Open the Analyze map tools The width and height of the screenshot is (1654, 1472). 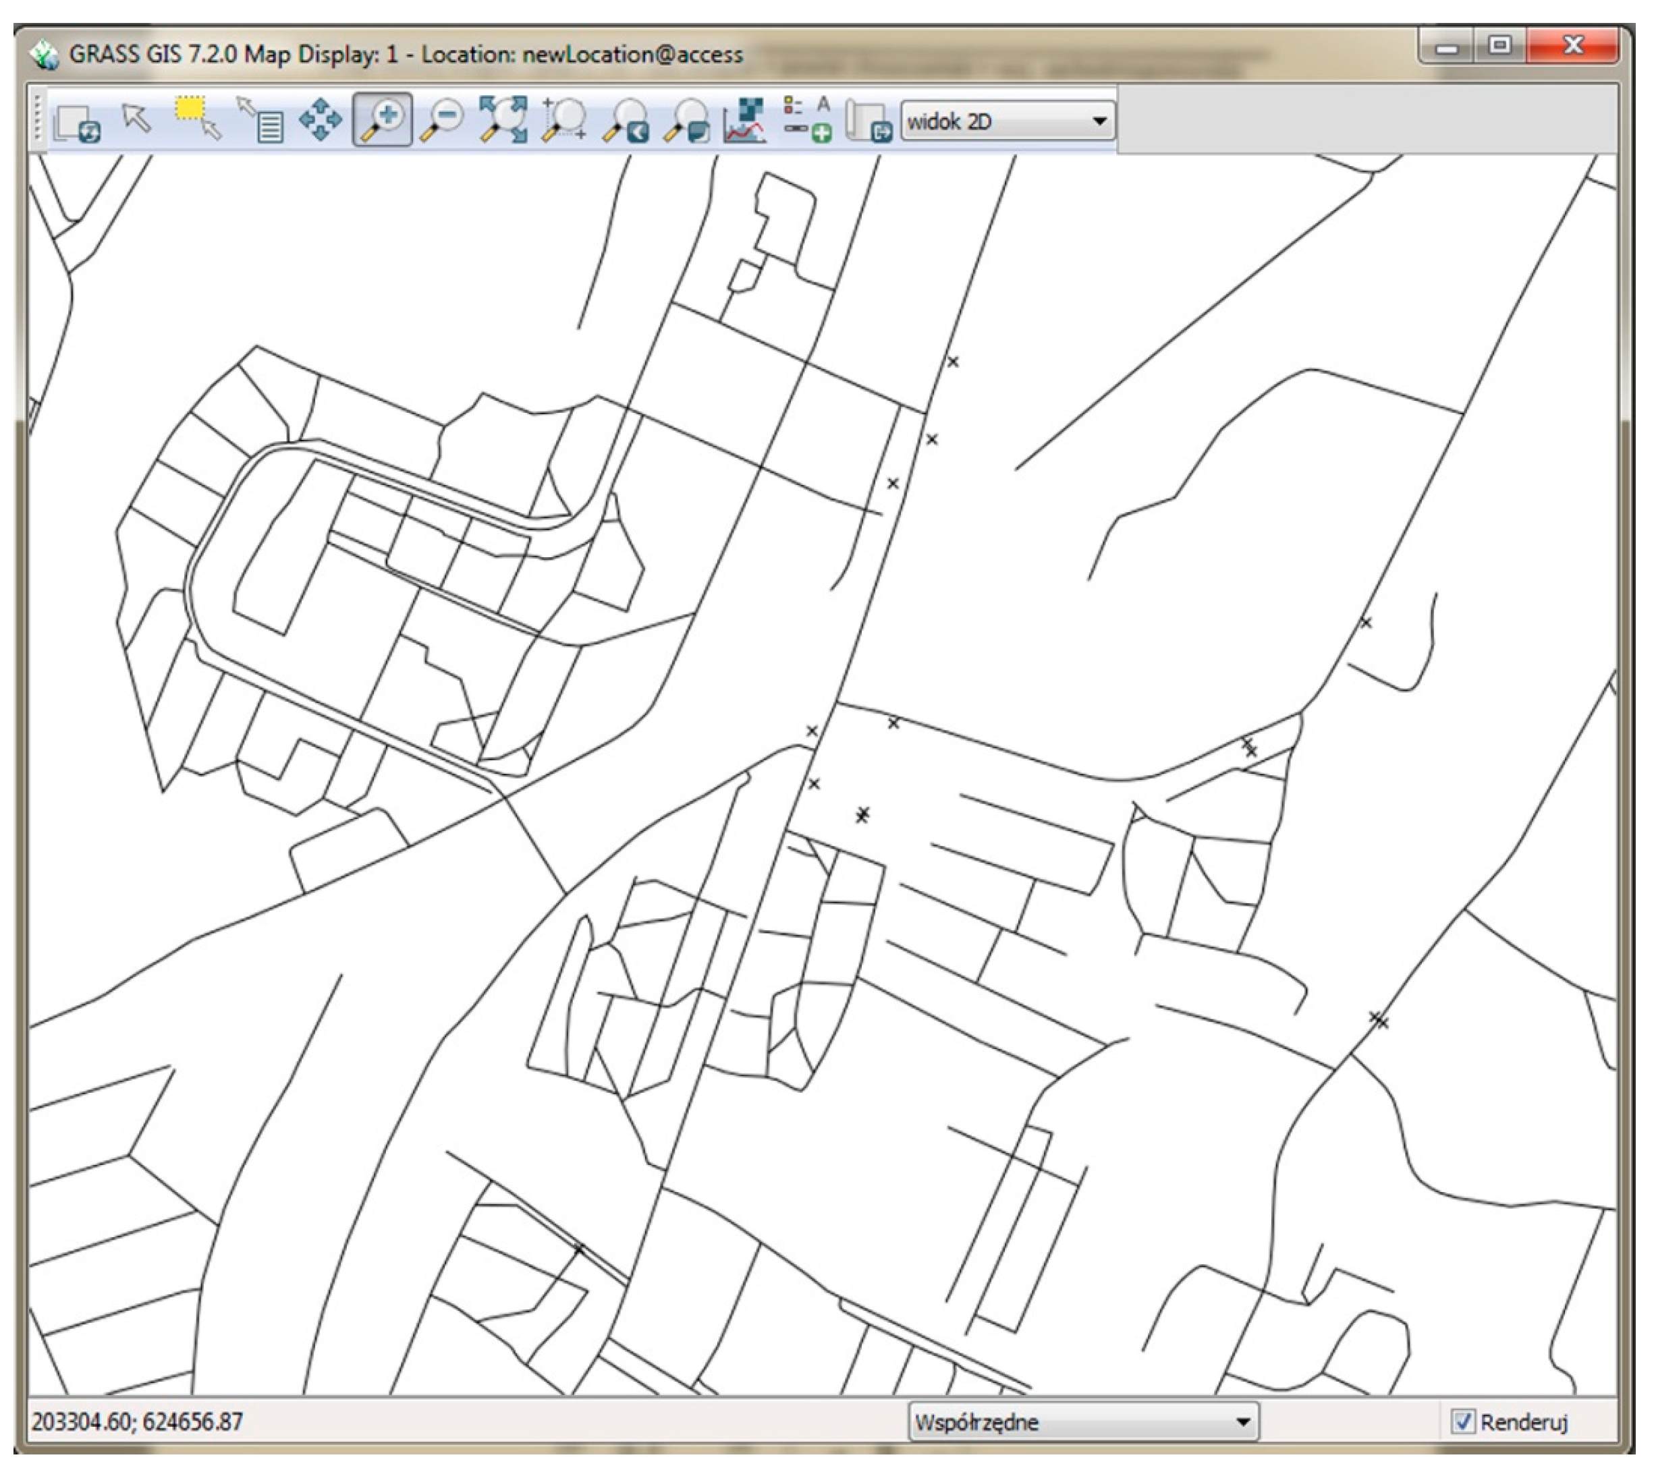(745, 121)
